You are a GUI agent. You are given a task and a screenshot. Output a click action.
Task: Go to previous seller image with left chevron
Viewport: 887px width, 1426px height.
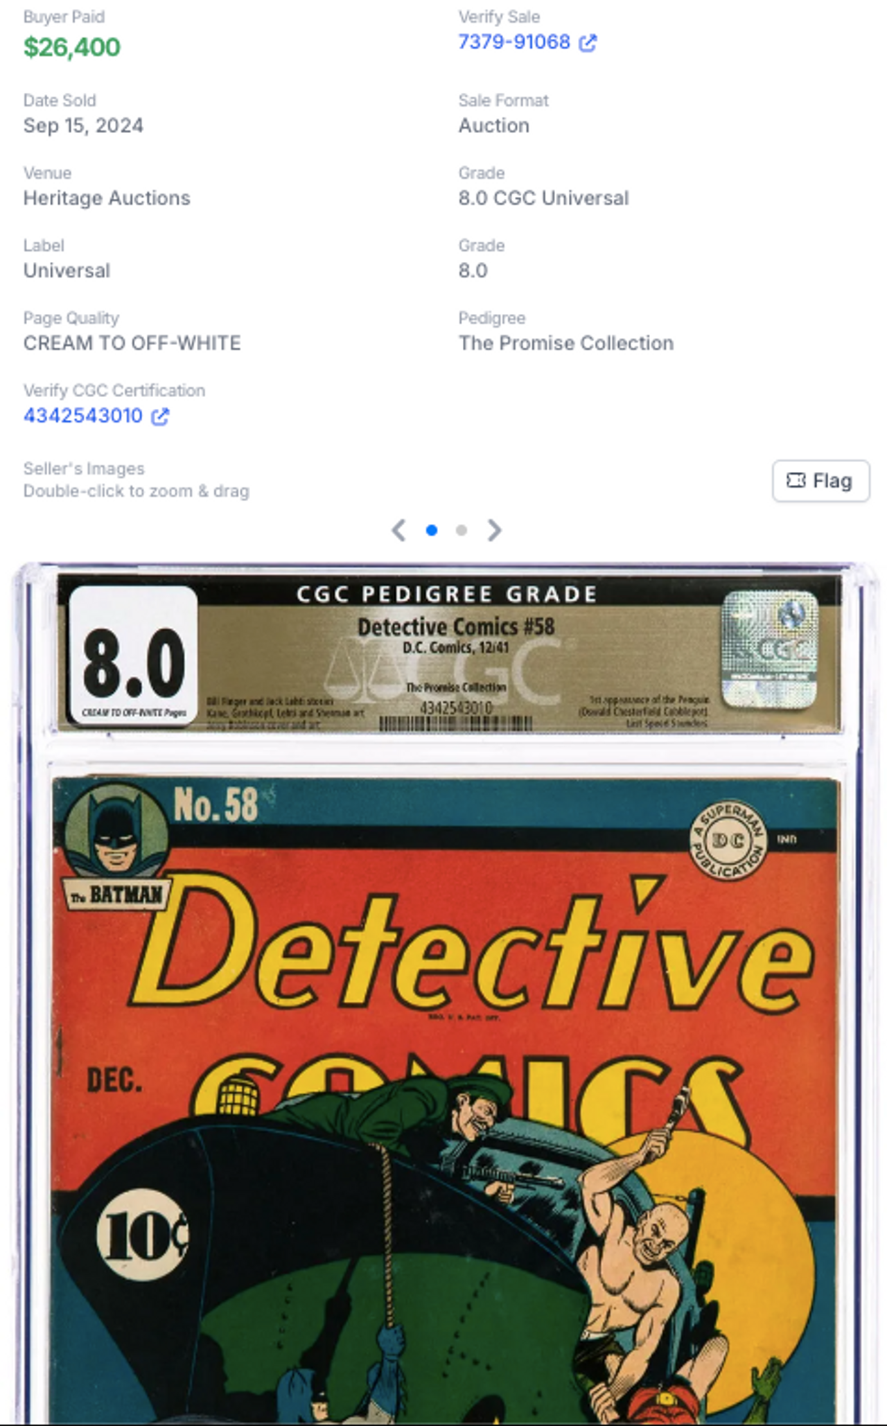[398, 531]
